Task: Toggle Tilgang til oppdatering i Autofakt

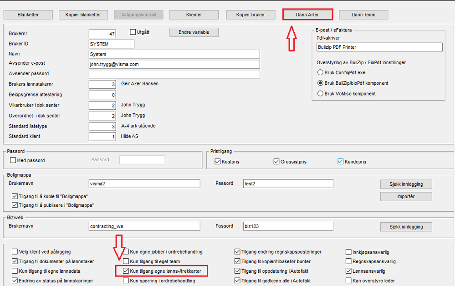Action: tap(237, 271)
